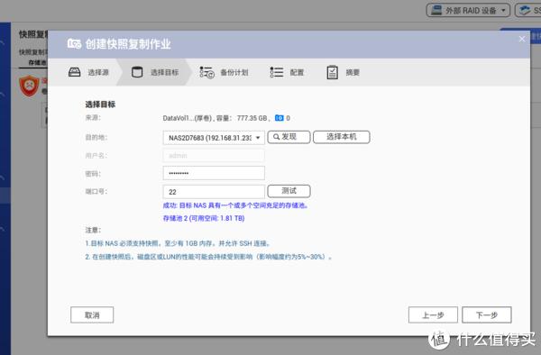Open the 外部 RAID 设备 dropdown

coord(468,10)
